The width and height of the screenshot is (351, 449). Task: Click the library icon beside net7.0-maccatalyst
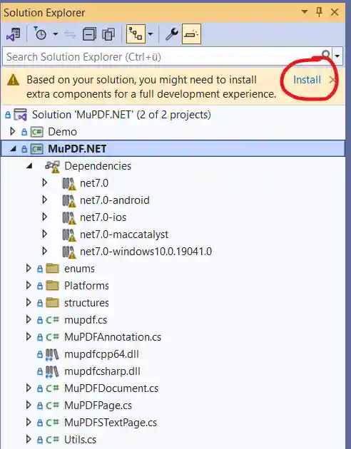coord(69,235)
